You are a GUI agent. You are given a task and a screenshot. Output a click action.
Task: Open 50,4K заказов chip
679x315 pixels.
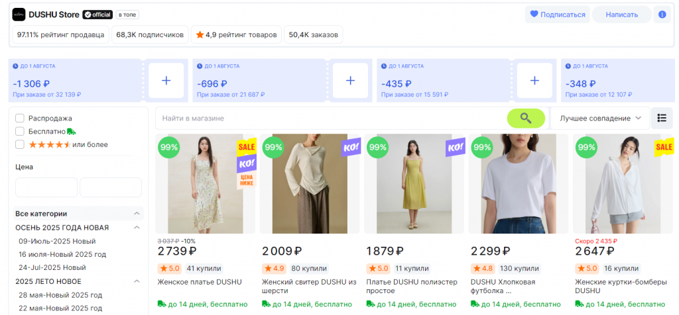pyautogui.click(x=314, y=35)
